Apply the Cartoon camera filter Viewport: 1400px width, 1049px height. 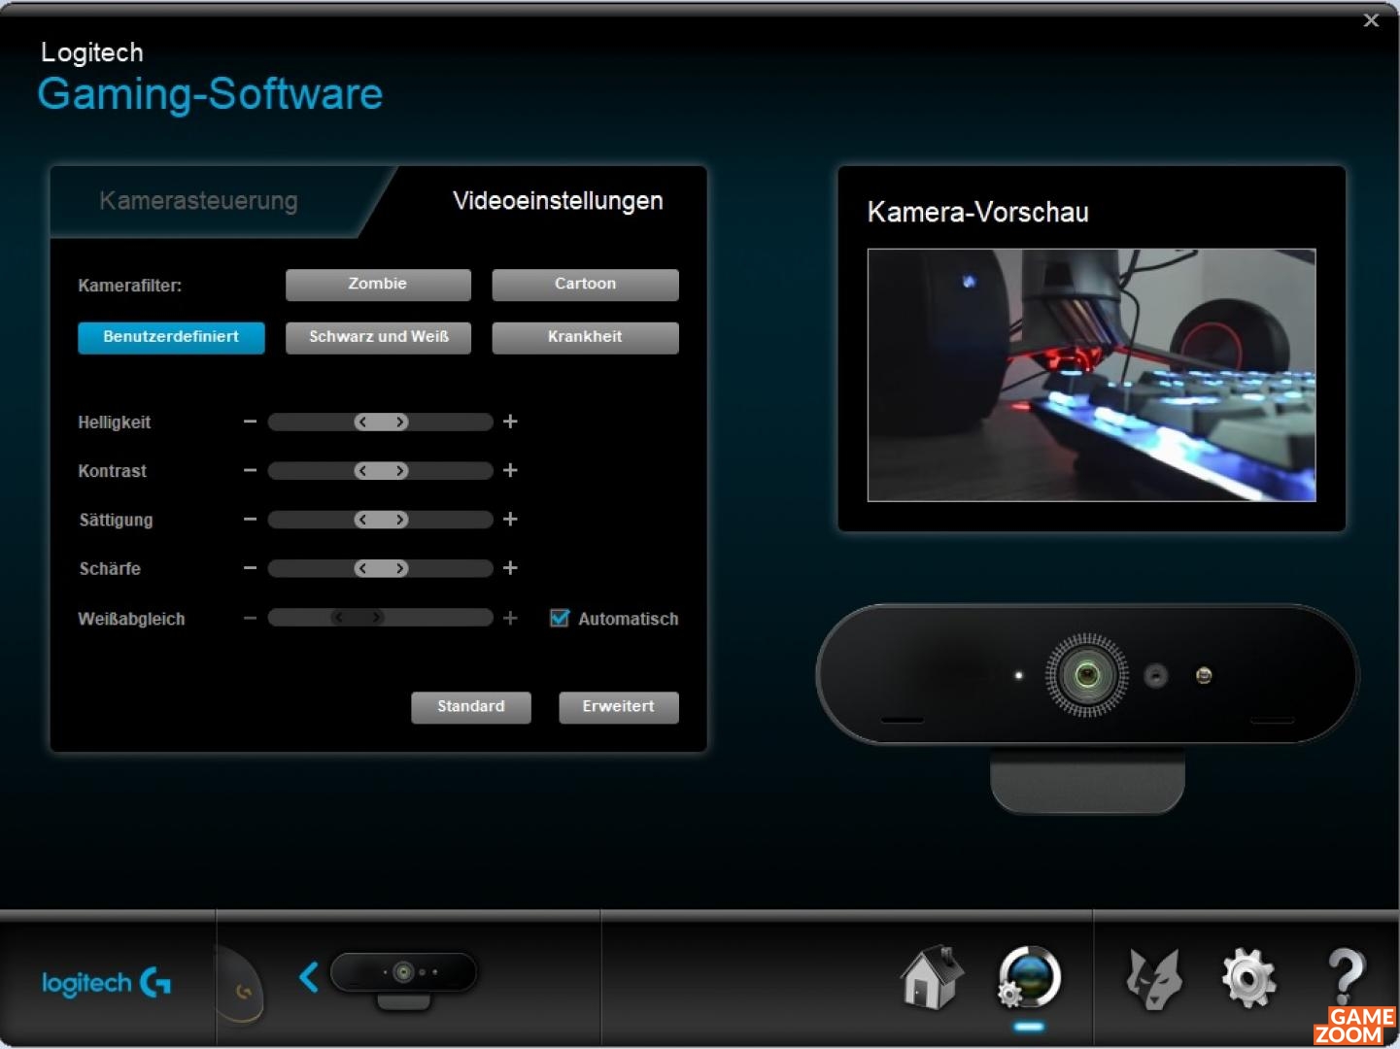pos(585,285)
